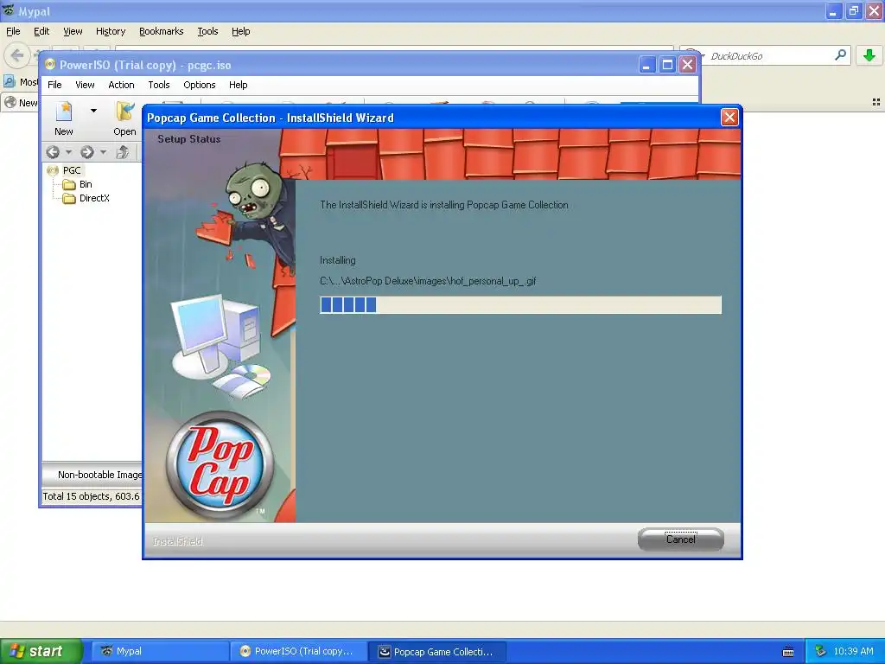Open the PowerISO View menu
885x664 pixels.
point(86,85)
